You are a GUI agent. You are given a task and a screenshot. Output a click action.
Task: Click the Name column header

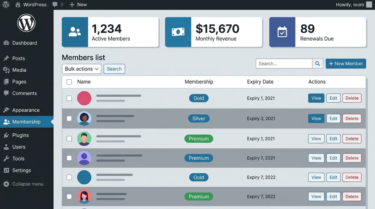(x=84, y=82)
